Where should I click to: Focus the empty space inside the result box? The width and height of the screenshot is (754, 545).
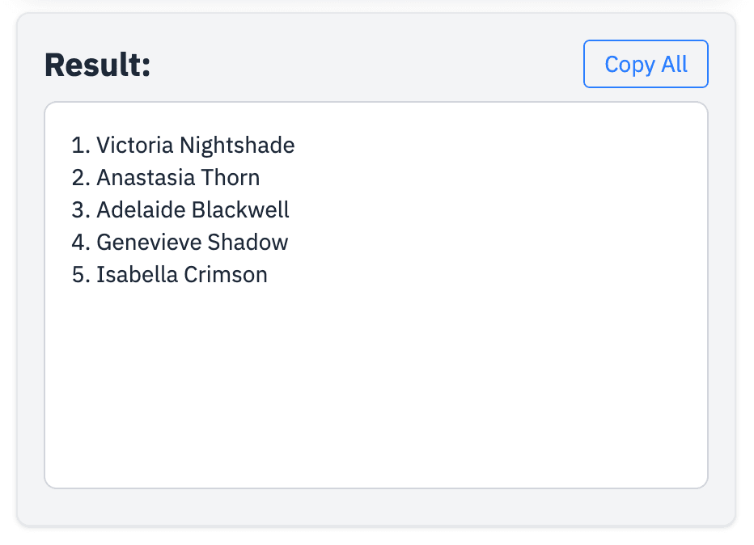[376, 384]
